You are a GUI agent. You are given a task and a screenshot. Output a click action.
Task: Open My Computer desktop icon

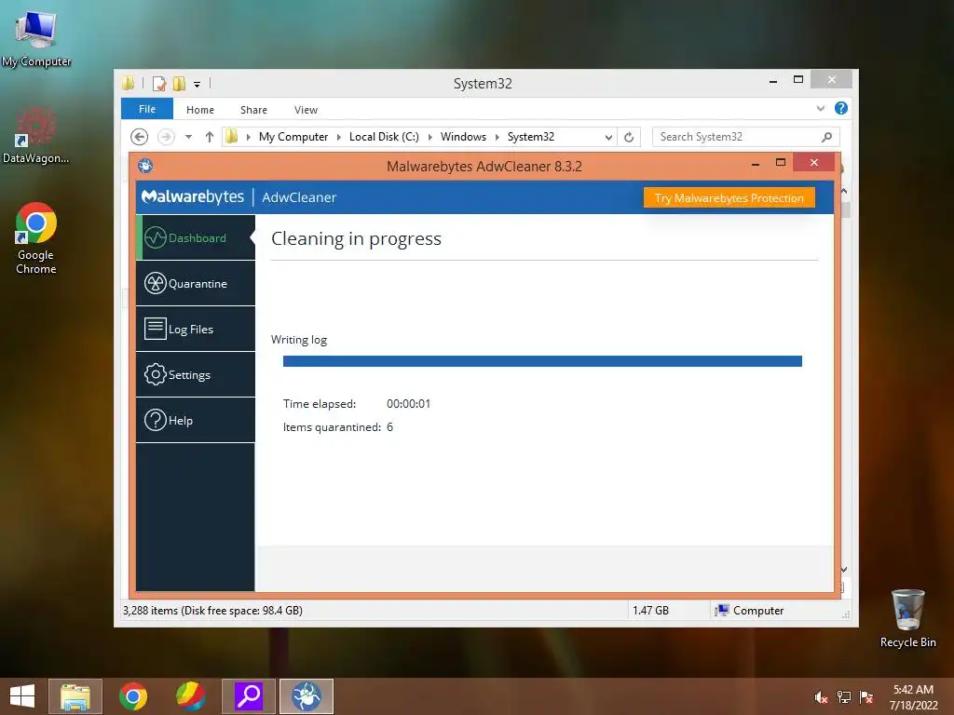click(36, 37)
